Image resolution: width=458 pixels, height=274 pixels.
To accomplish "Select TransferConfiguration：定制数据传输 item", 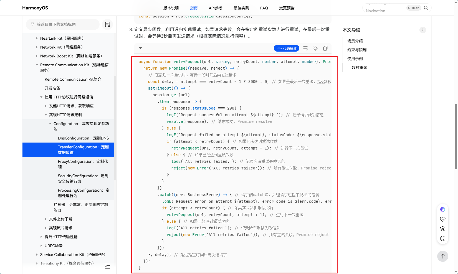I will [68, 150].
